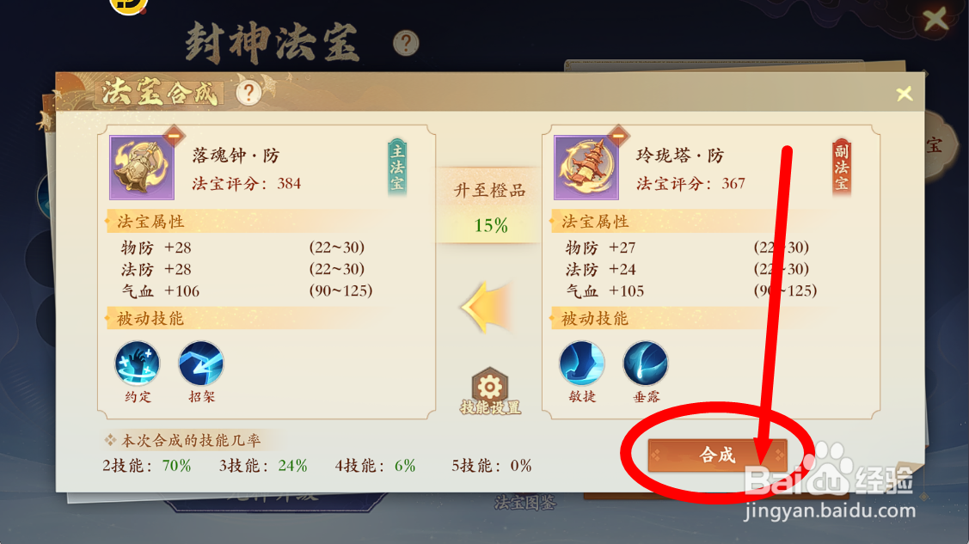Tap the 约定 passive skill icon

[138, 364]
